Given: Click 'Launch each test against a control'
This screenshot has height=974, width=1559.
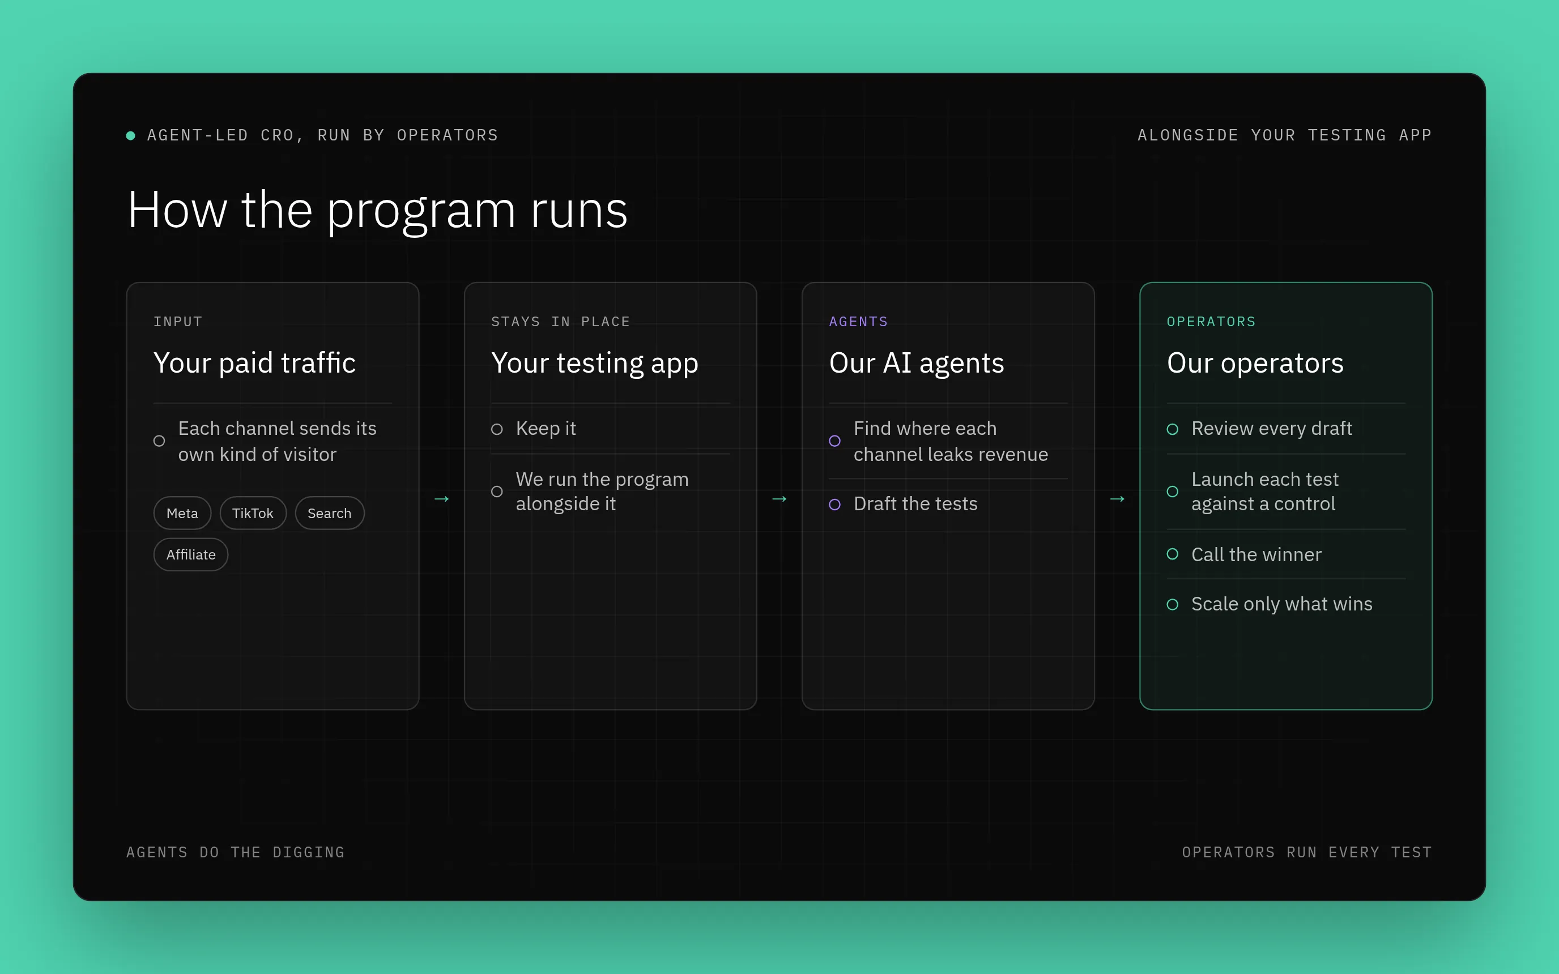Looking at the screenshot, I should tap(1264, 492).
